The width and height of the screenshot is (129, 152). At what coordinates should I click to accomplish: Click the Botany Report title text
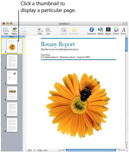point(58,44)
